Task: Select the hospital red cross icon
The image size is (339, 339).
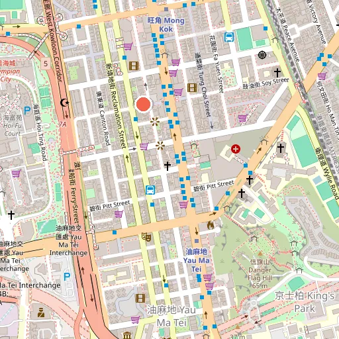Action: (x=236, y=149)
